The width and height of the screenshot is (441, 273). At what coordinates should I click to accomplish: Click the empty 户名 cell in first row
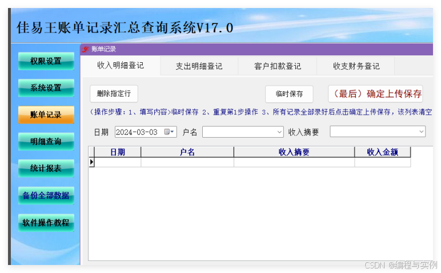[x=187, y=162]
